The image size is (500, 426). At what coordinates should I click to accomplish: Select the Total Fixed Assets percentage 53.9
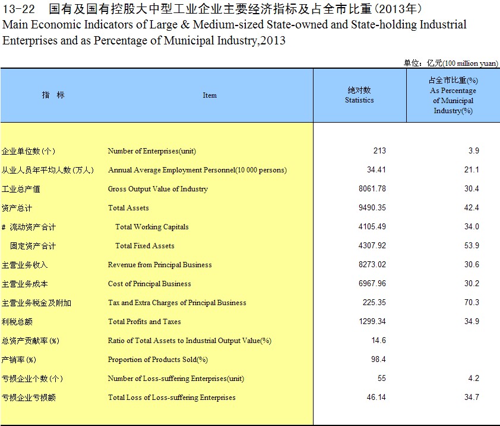(x=472, y=246)
